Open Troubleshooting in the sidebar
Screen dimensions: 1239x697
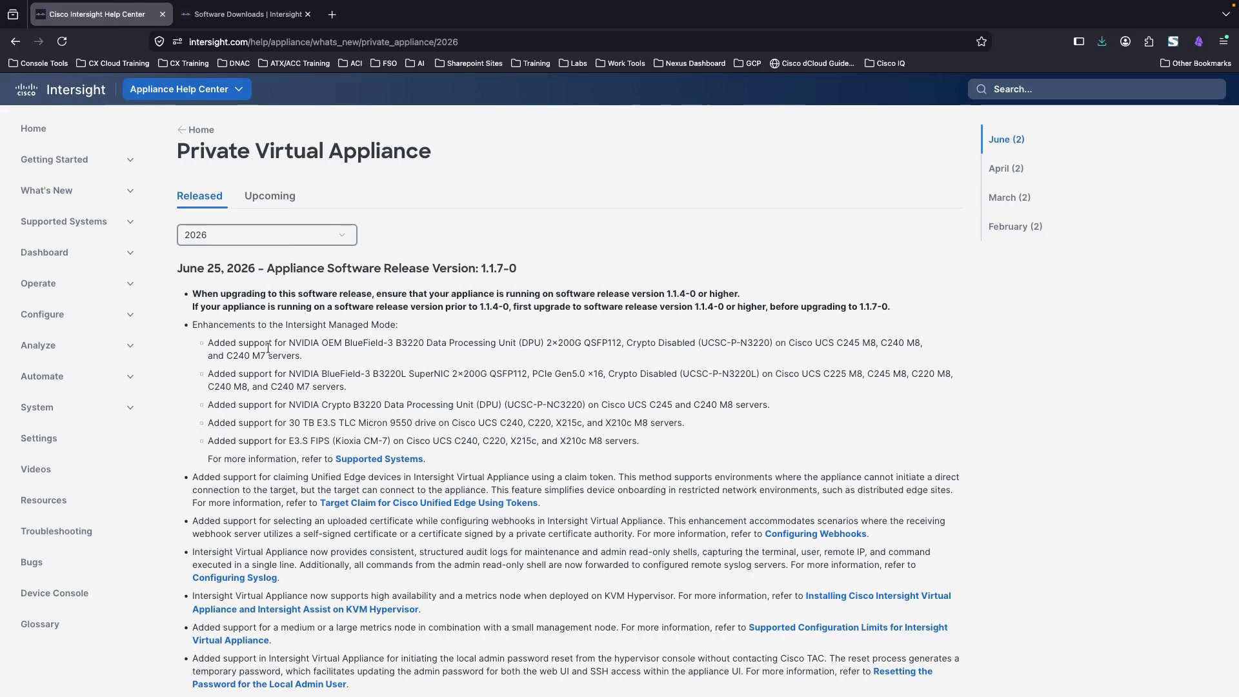coord(56,531)
